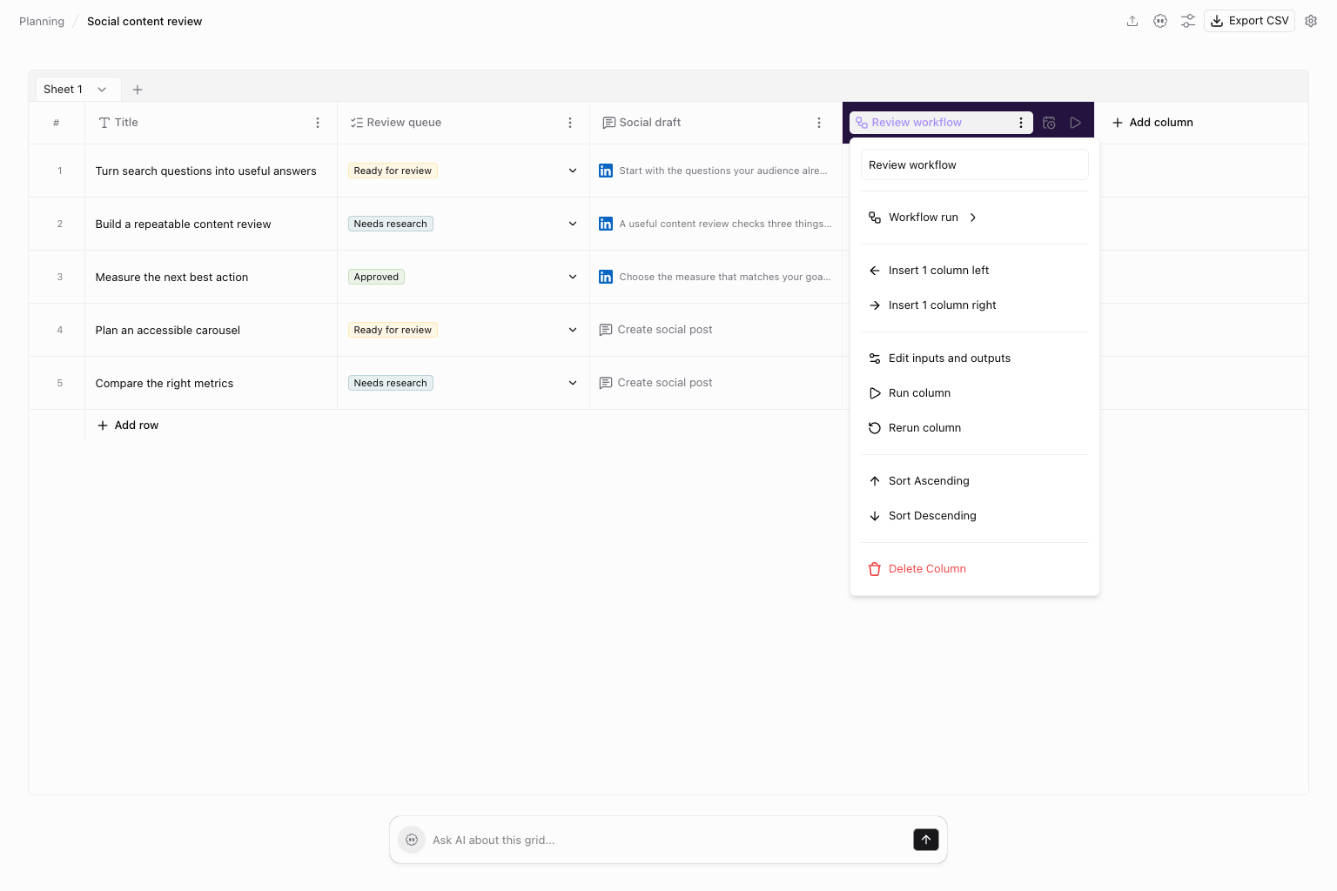This screenshot has height=891, width=1337.
Task: Edit the Review workflow name field in menu
Action: (x=974, y=164)
